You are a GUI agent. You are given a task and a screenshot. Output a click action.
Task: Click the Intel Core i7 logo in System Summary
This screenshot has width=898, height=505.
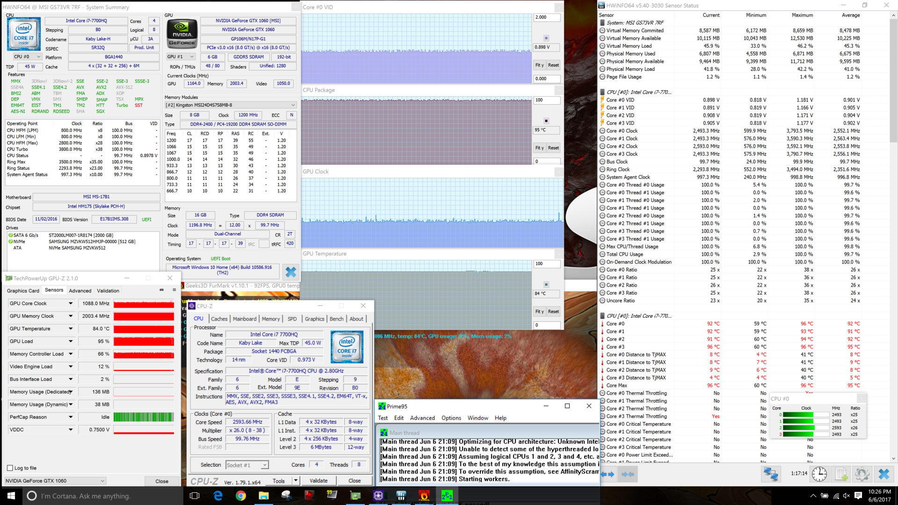click(x=23, y=34)
